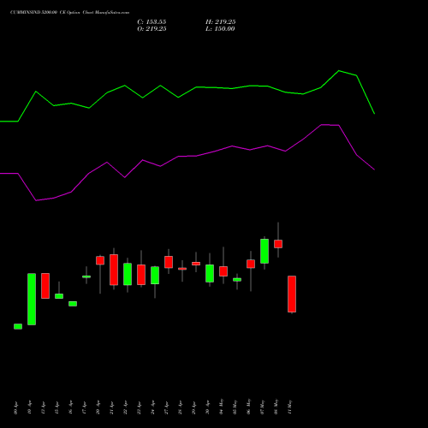
Task: Click the green candle for 07 May
Action: point(265,251)
